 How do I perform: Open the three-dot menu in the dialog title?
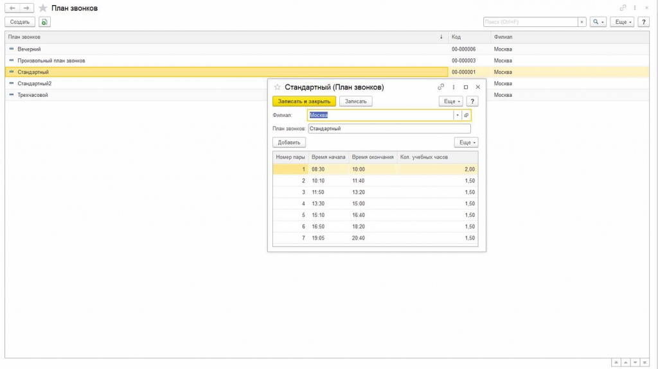coord(454,87)
